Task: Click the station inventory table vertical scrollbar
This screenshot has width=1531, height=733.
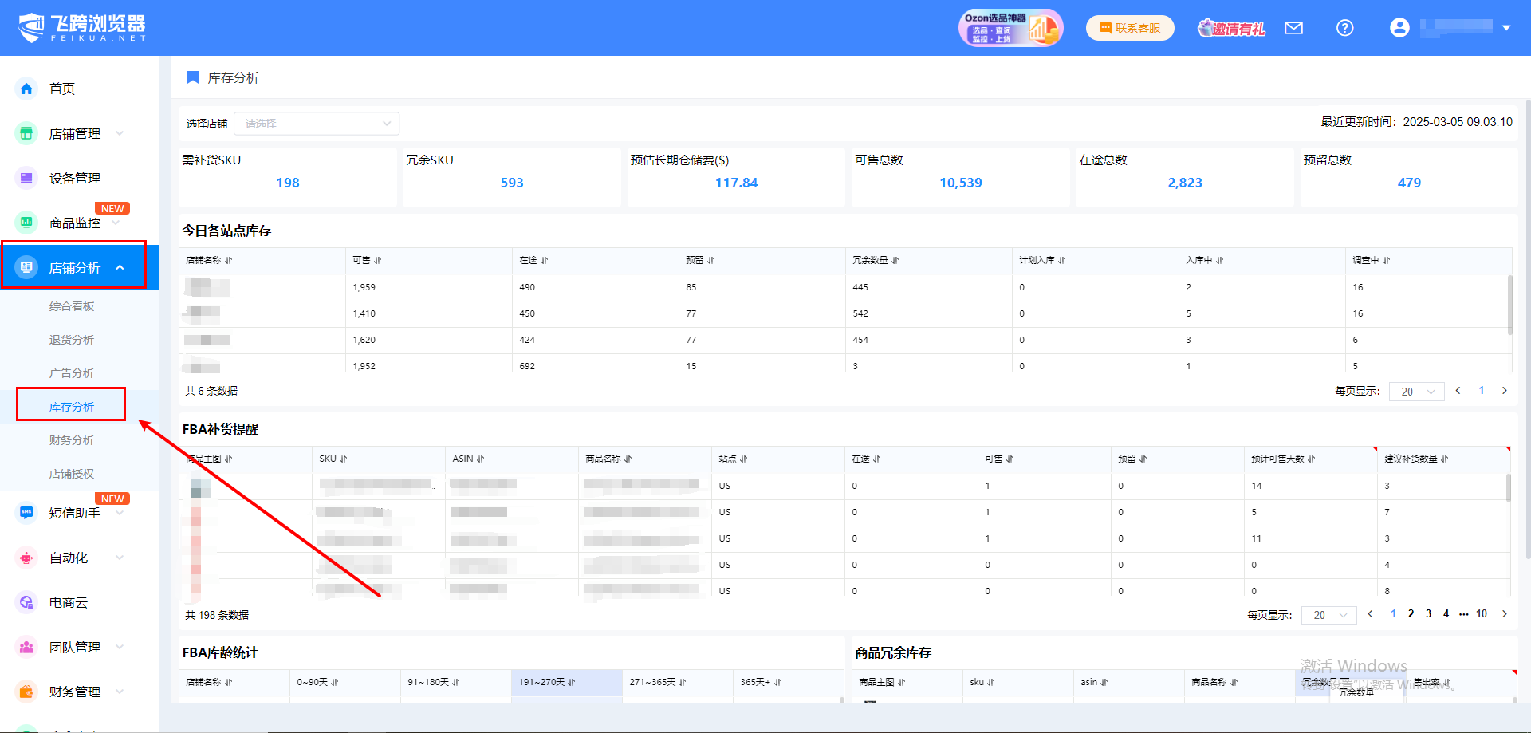Action: pyautogui.click(x=1509, y=305)
